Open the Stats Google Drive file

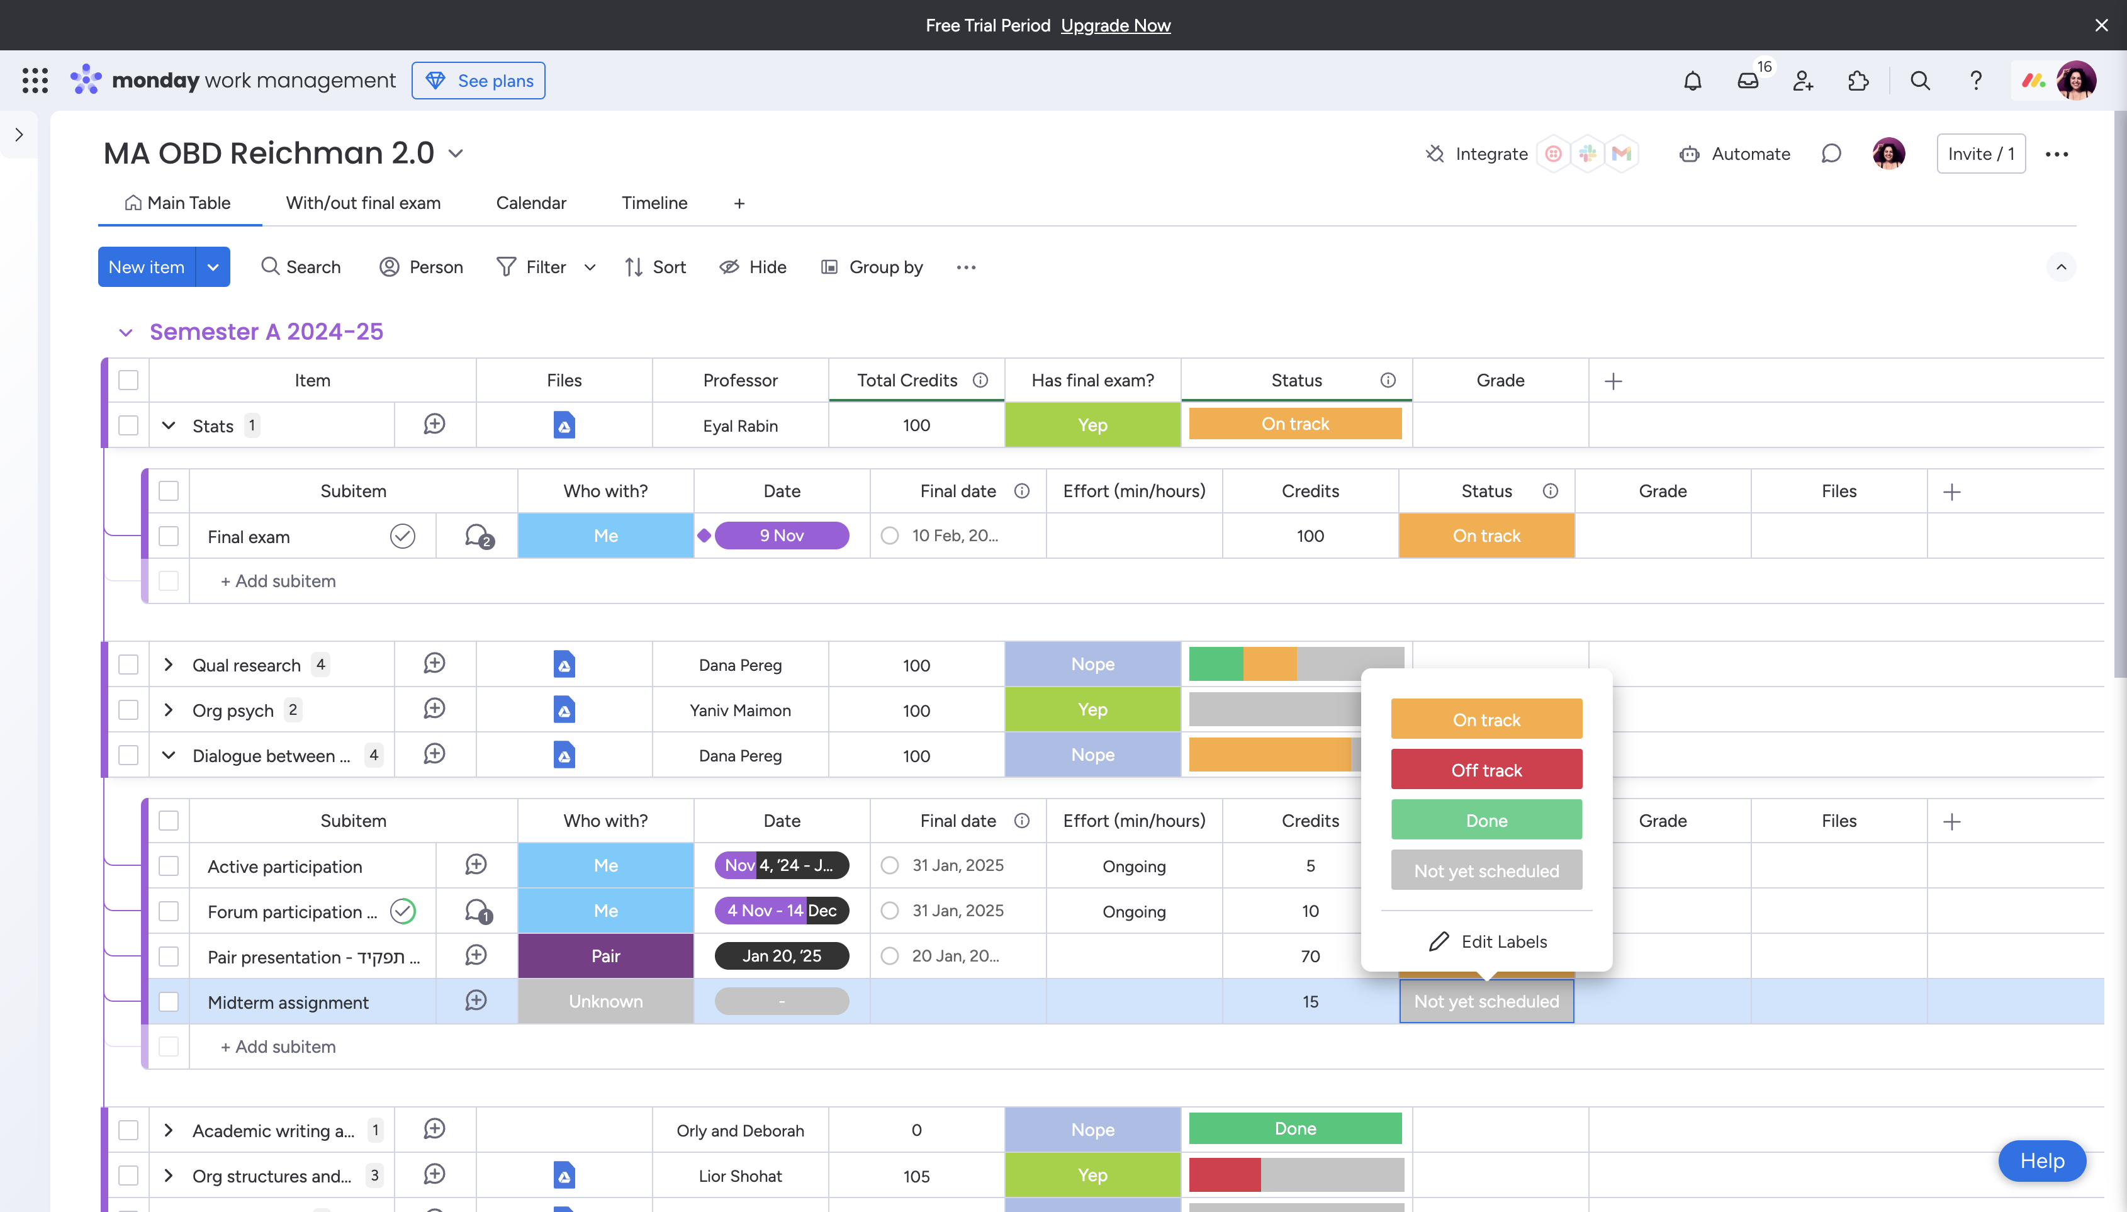point(564,425)
